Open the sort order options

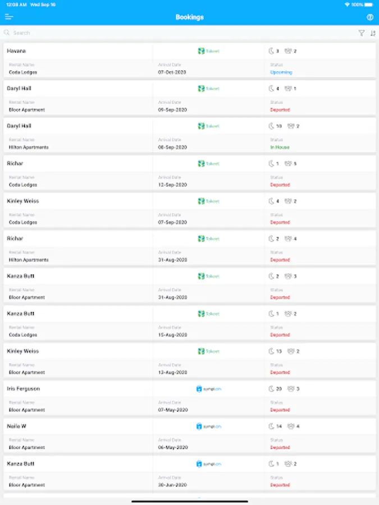(x=373, y=33)
